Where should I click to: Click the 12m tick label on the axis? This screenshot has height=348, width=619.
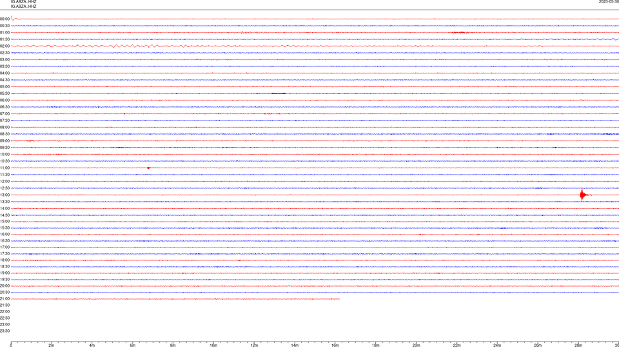click(254, 345)
